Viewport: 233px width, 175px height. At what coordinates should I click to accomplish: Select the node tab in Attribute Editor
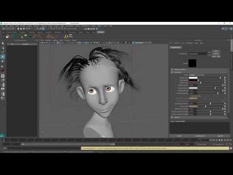176,48
